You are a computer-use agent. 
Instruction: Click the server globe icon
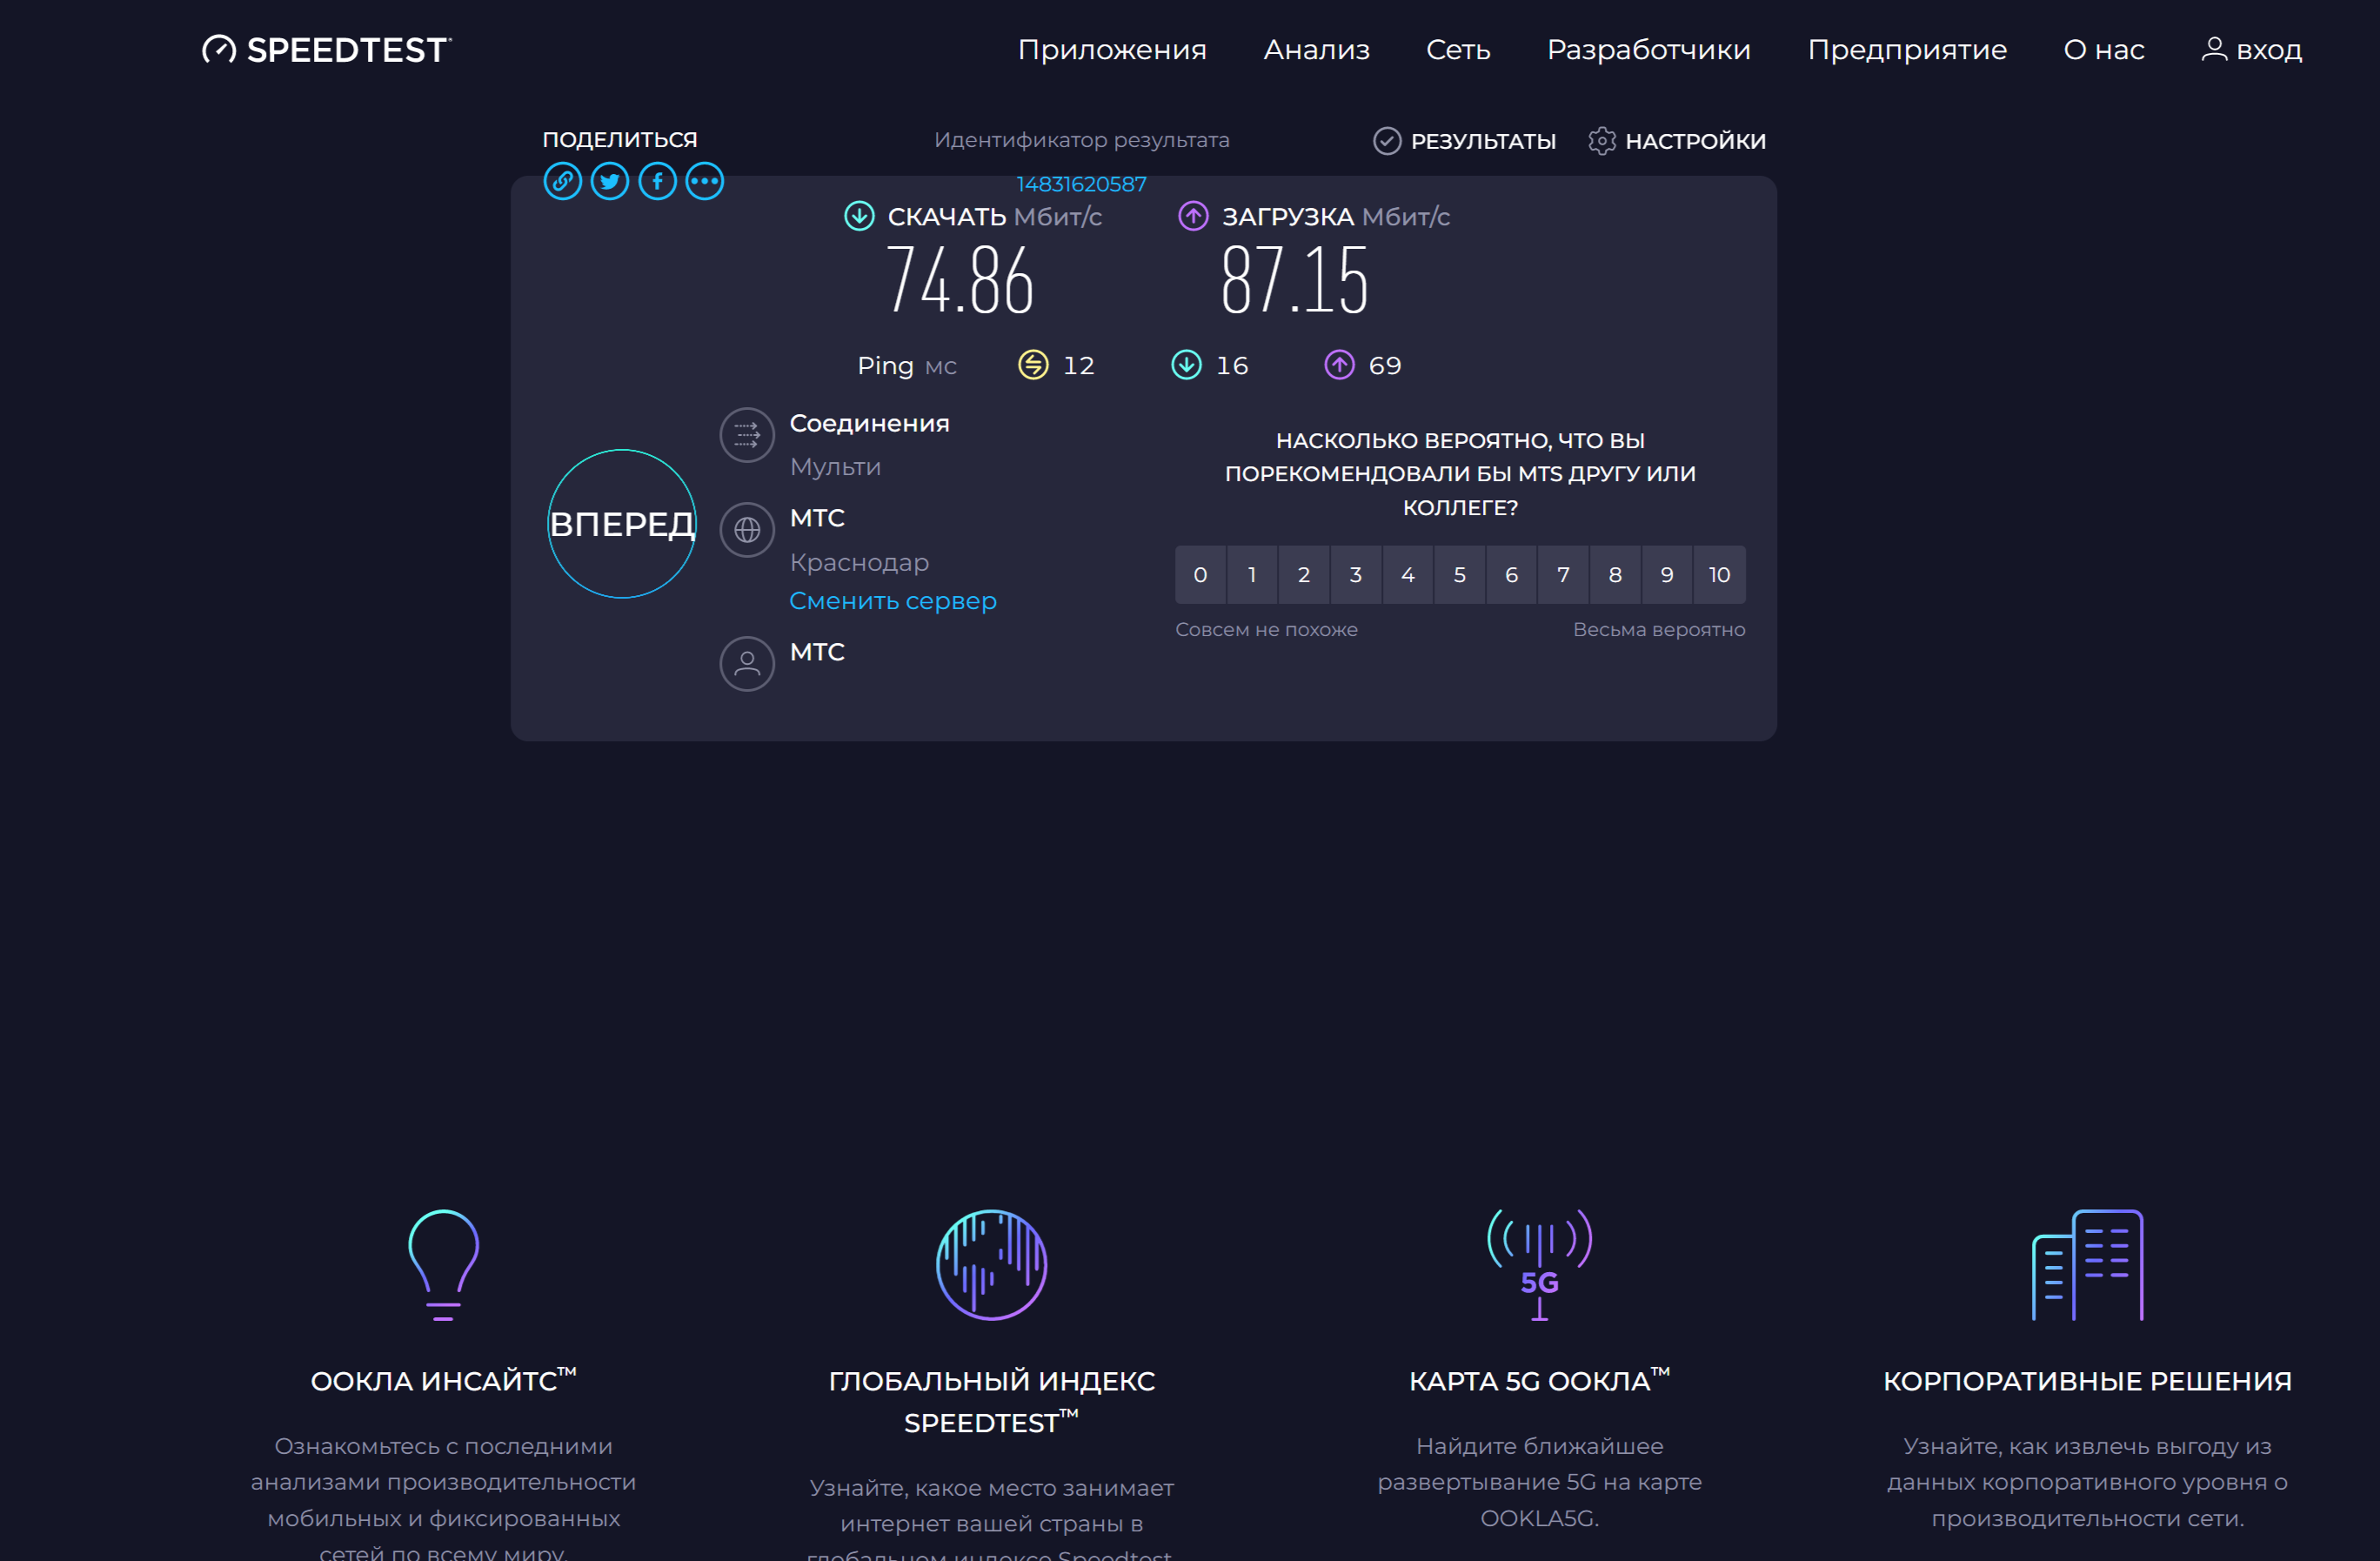747,530
